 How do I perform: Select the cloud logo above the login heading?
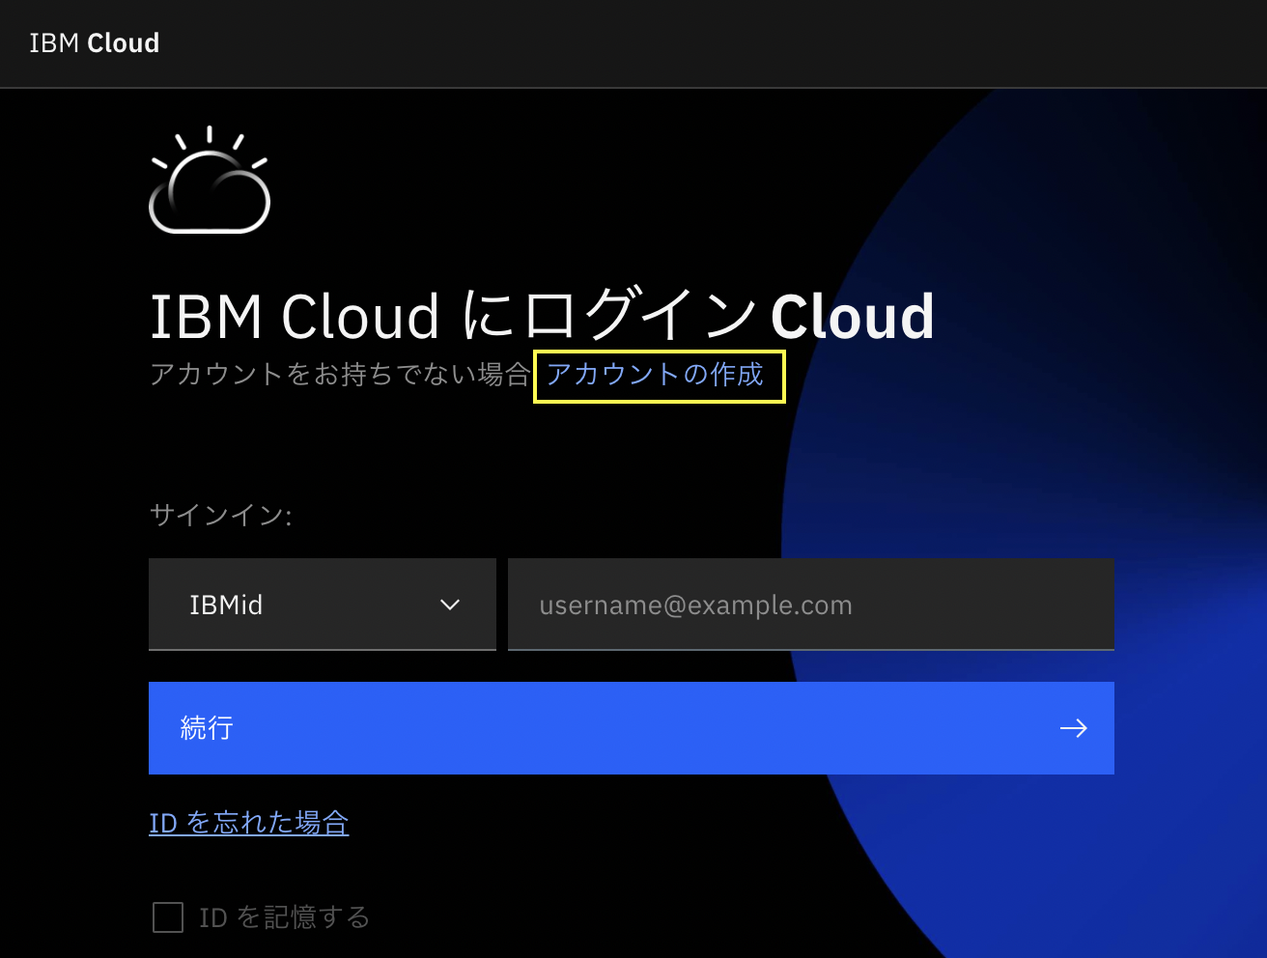pos(210,183)
